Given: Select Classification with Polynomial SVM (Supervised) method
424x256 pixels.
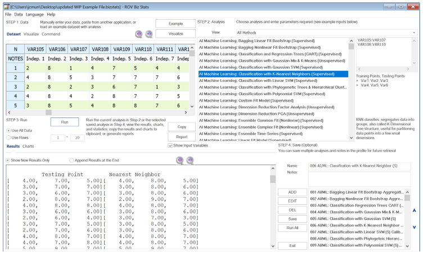Looking at the screenshot, I should pos(273,94).
